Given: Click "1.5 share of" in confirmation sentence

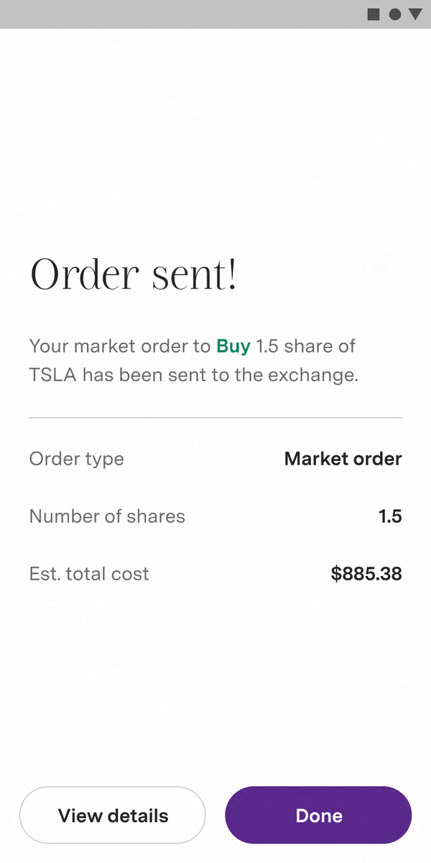Looking at the screenshot, I should [306, 347].
